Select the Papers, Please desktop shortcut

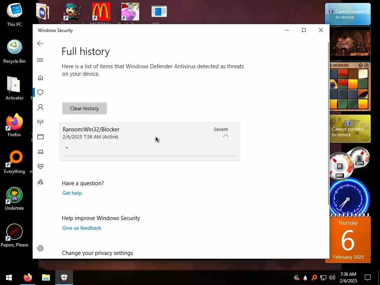coord(14,236)
